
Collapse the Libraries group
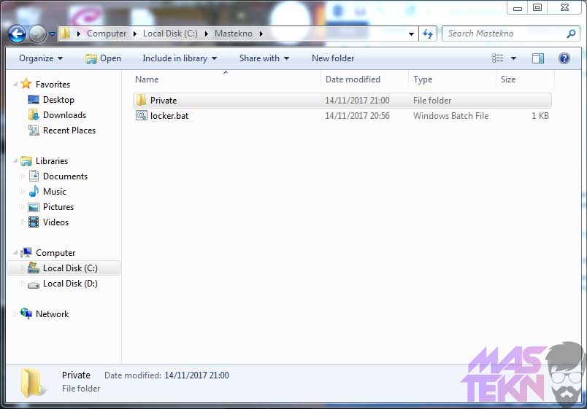(x=15, y=161)
